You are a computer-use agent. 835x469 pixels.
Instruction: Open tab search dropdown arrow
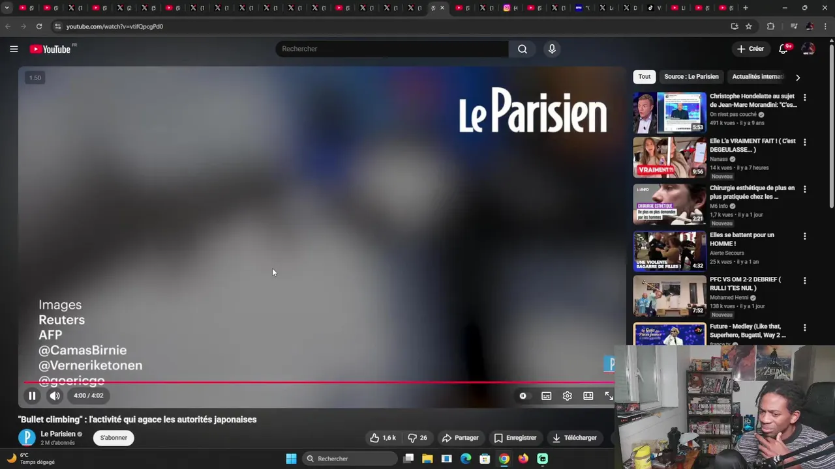click(7, 8)
